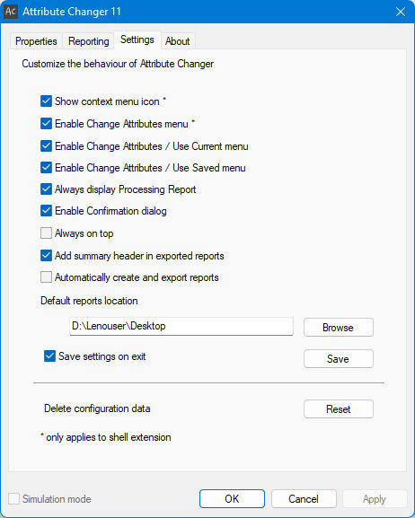
Task: Toggle Enable Change Attributes menu checkbox
Action: coord(46,124)
